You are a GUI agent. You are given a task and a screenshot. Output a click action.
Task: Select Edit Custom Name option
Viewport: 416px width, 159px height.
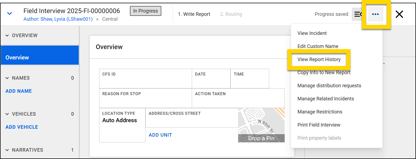[318, 46]
